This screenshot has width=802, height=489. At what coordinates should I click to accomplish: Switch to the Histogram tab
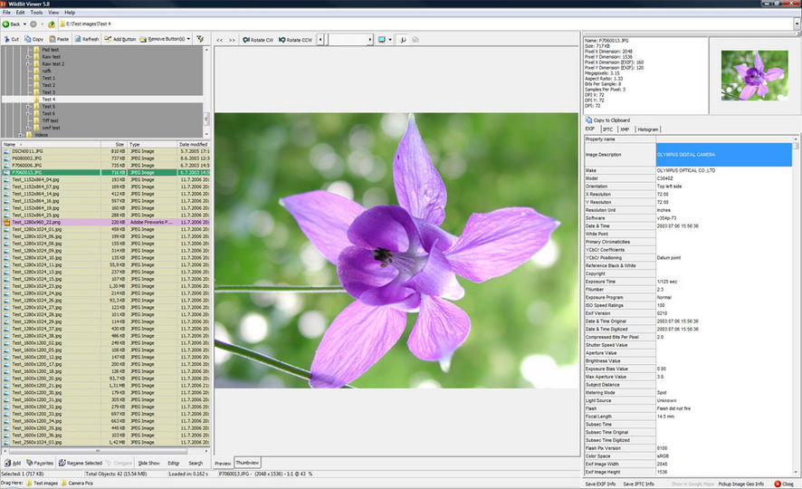pos(647,129)
